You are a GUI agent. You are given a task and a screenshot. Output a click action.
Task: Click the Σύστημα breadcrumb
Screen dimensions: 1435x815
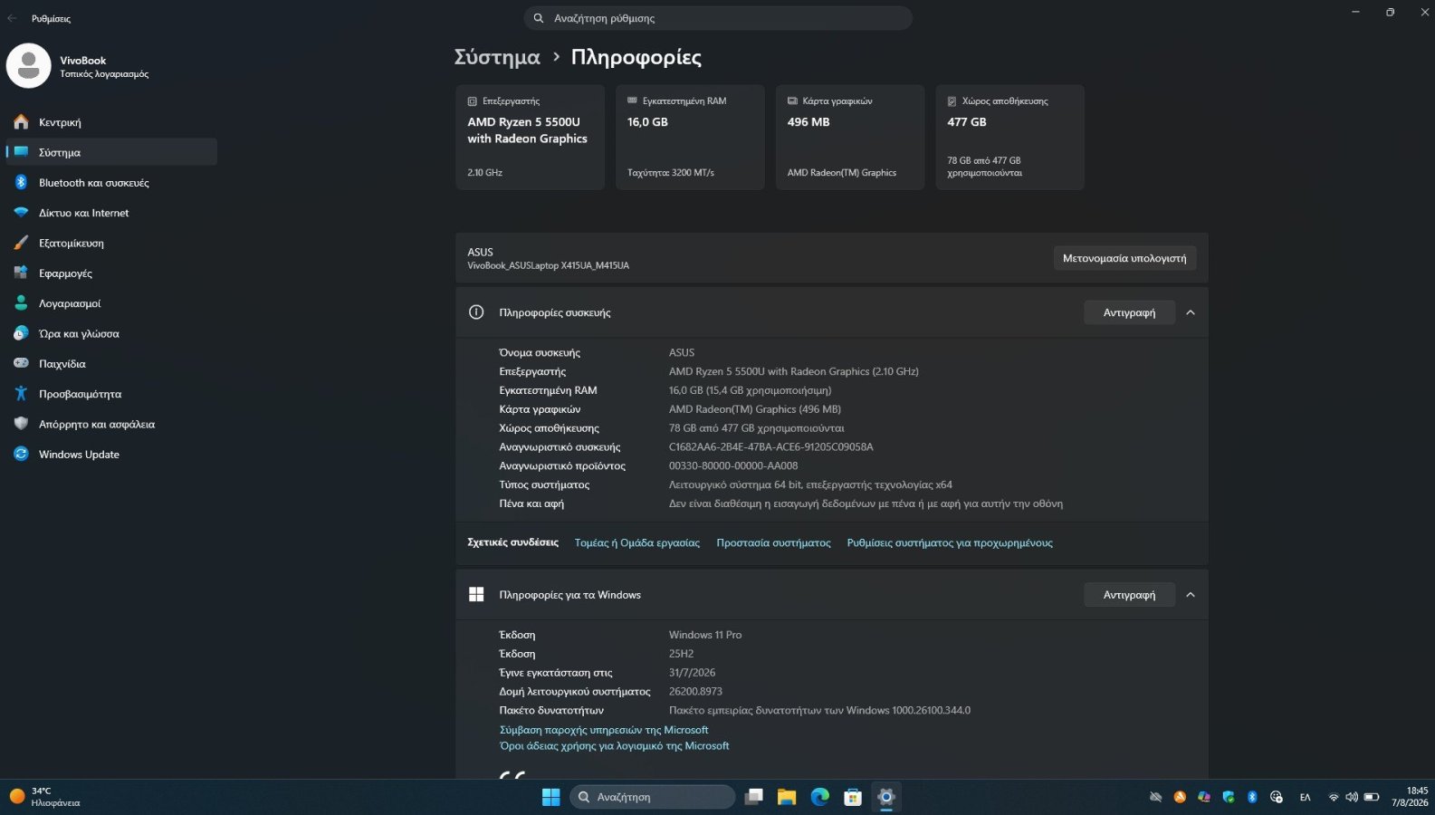497,57
